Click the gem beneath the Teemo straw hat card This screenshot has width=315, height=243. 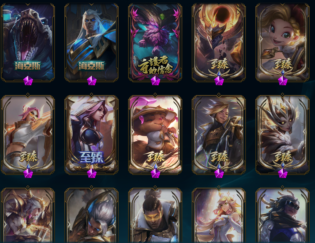pos(155,173)
